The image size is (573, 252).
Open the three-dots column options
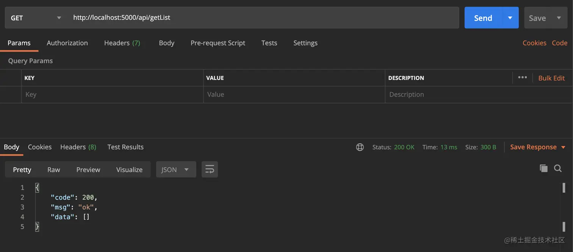click(x=522, y=77)
